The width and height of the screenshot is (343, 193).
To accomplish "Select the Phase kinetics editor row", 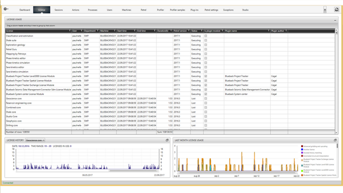I will (x=170, y=58).
